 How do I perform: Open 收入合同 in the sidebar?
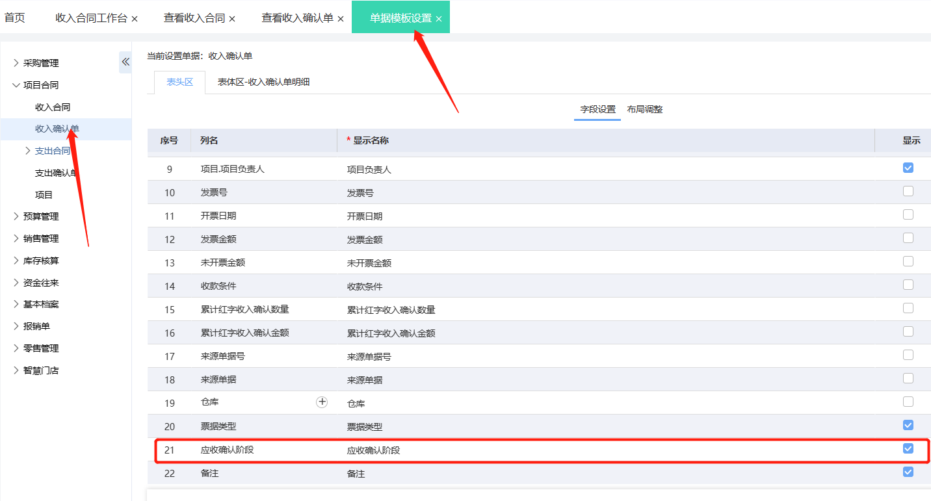53,107
